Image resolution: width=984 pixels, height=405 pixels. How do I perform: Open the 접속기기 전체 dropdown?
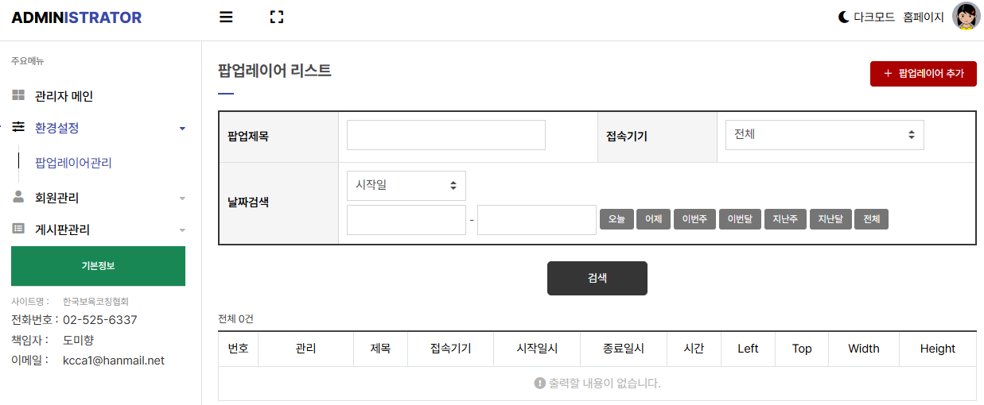tap(825, 135)
